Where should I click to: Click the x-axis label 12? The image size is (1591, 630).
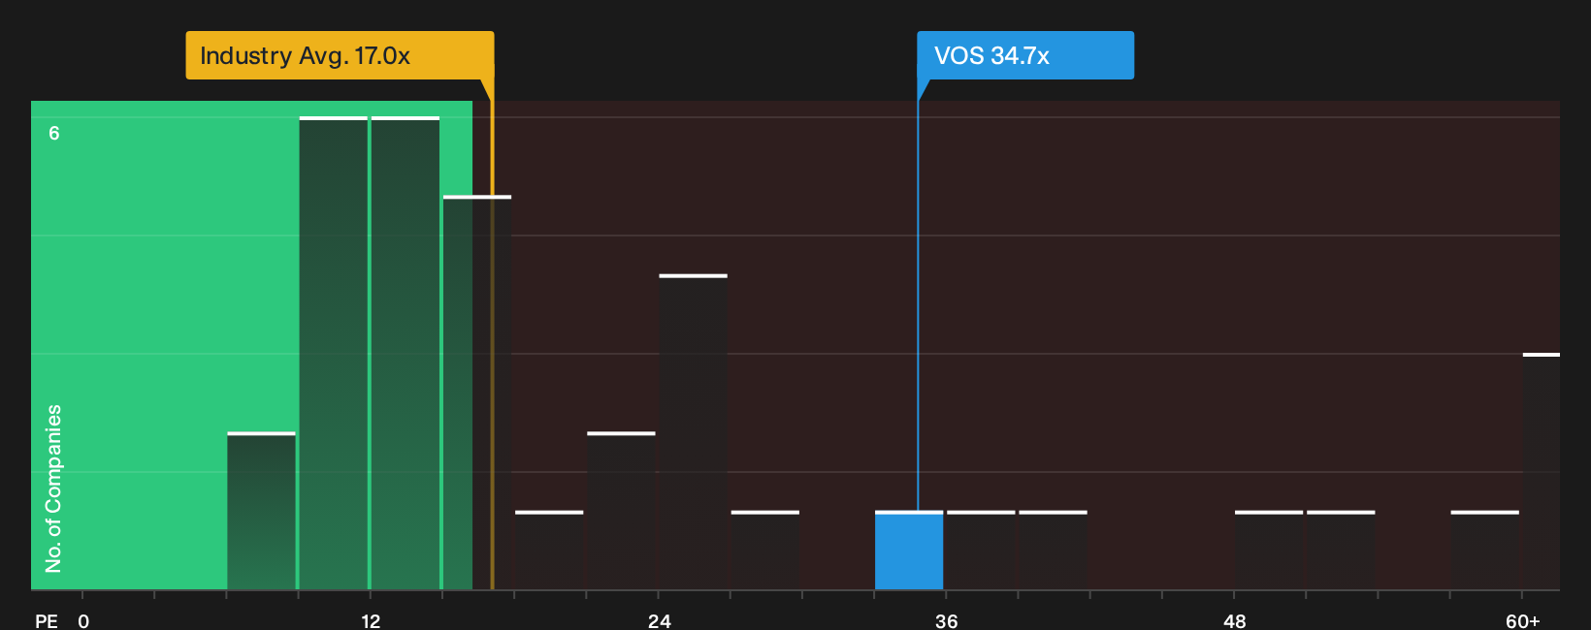[x=371, y=621]
